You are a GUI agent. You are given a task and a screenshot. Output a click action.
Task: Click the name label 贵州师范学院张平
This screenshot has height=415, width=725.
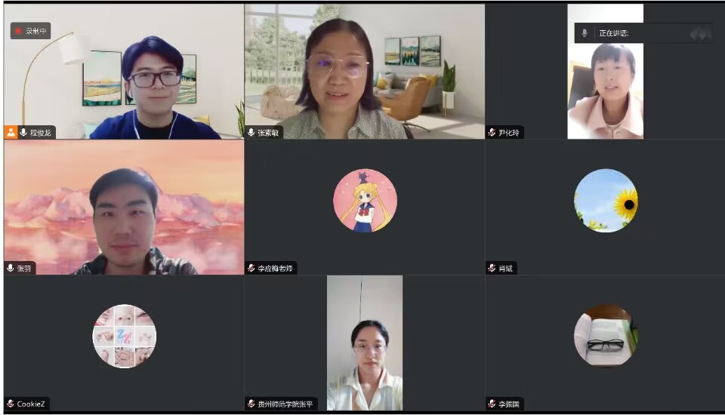point(285,404)
